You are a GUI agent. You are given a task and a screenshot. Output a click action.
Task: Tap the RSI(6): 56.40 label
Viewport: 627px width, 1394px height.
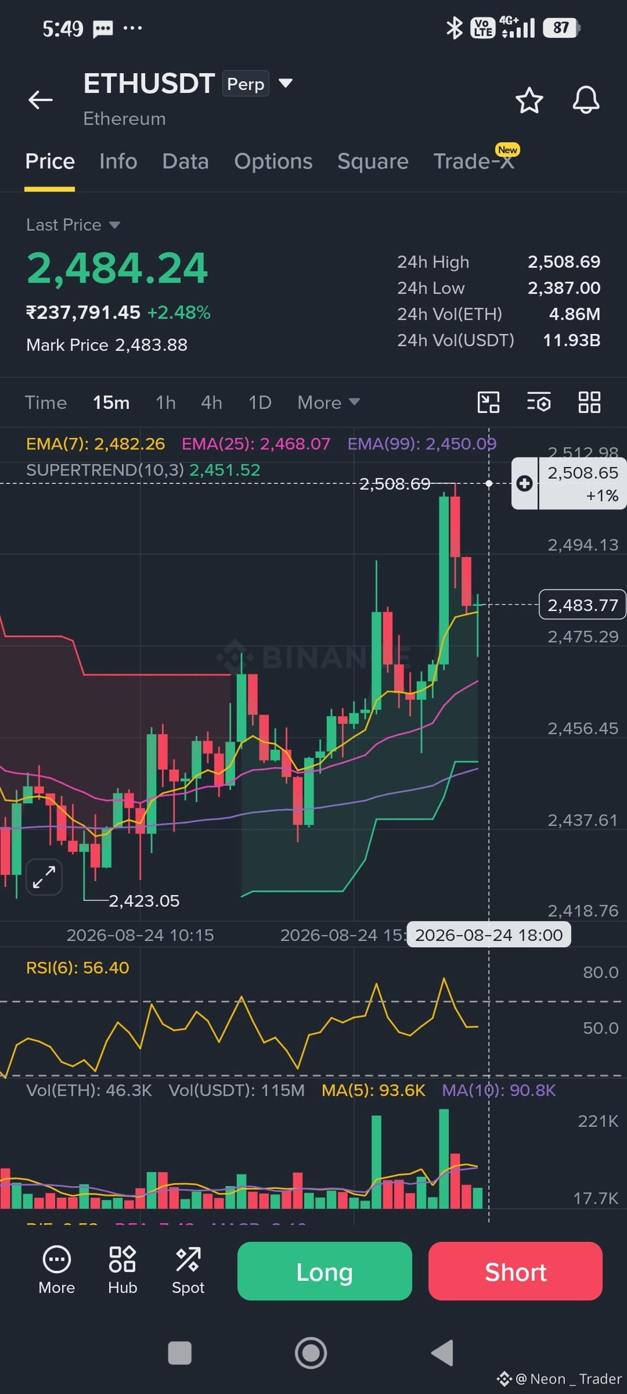point(78,968)
